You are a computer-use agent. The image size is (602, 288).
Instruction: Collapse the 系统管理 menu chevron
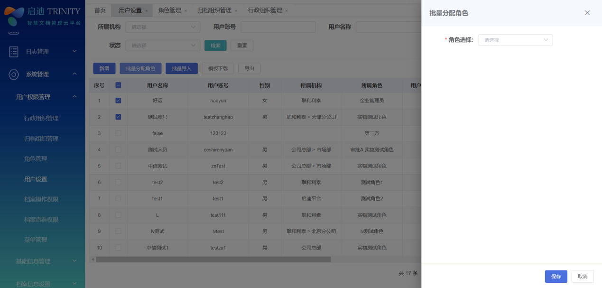pyautogui.click(x=74, y=74)
